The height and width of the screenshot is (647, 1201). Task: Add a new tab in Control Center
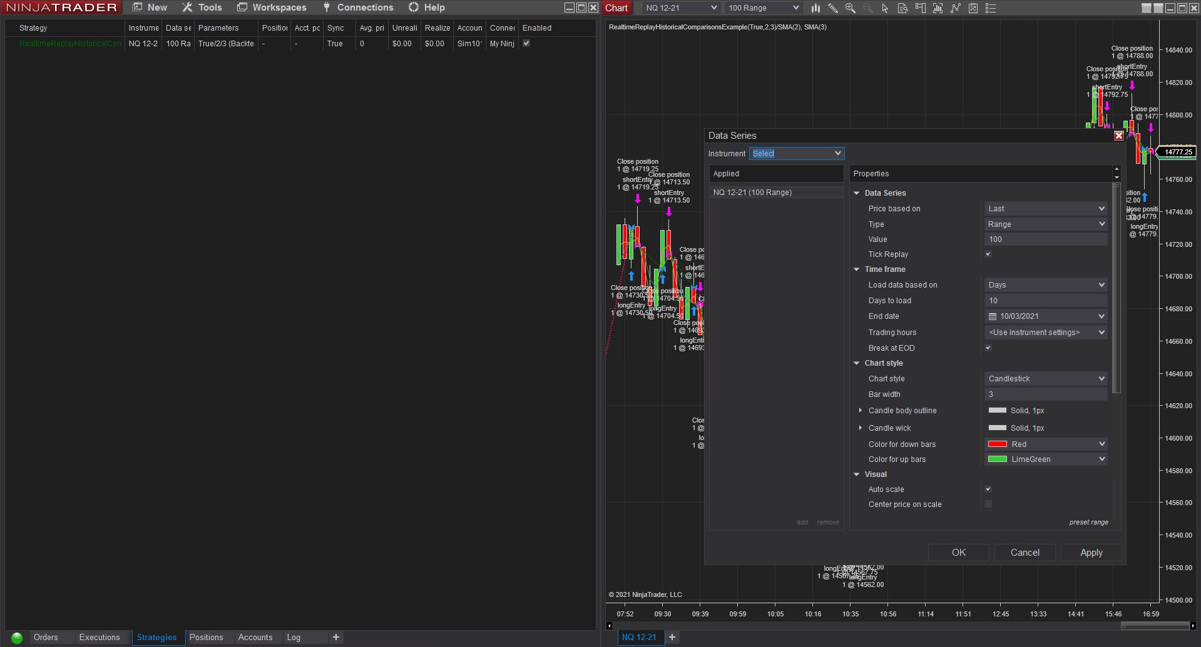(x=336, y=637)
